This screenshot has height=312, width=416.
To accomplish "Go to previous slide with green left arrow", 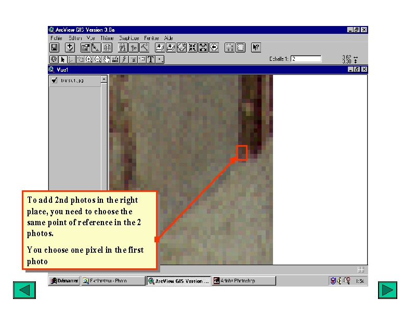I will click(x=24, y=290).
